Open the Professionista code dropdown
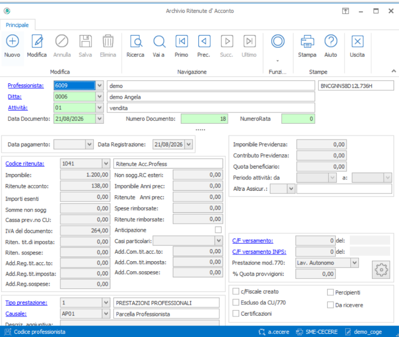This screenshot has height=337, width=399. click(x=100, y=85)
